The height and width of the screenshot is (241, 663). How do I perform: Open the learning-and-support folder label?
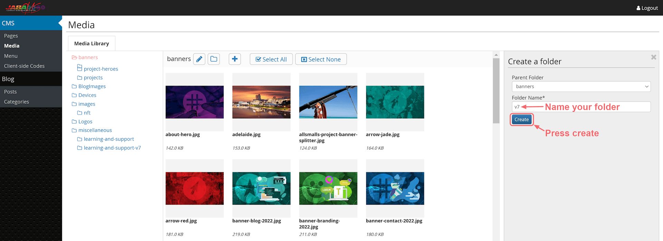[x=109, y=139]
